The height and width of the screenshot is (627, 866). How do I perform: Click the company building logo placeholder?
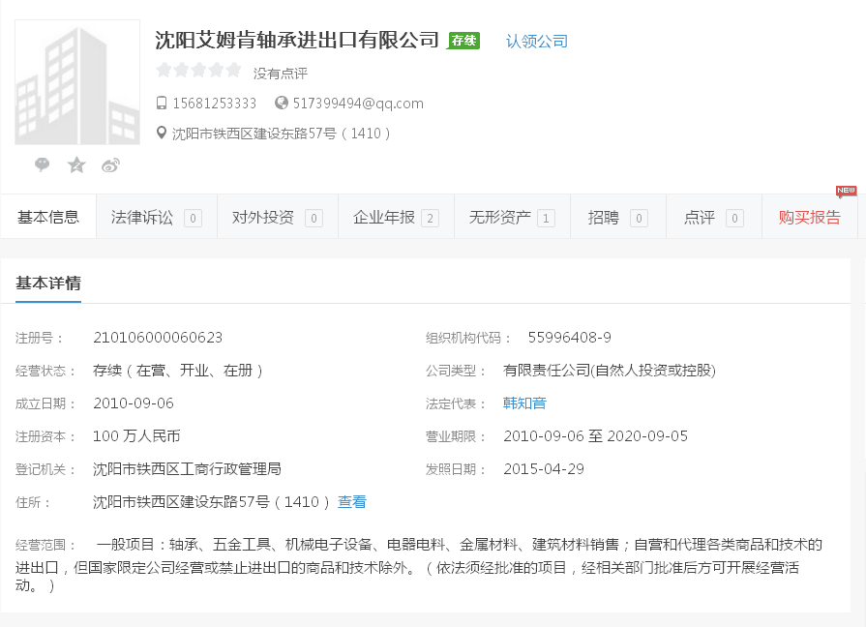click(77, 83)
